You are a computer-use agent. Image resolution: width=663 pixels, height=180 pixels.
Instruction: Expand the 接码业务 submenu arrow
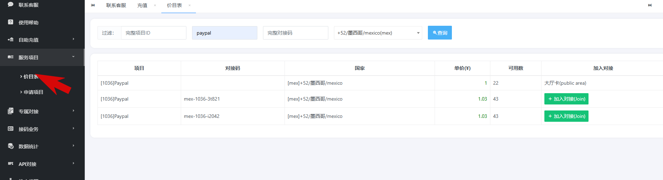(x=73, y=128)
